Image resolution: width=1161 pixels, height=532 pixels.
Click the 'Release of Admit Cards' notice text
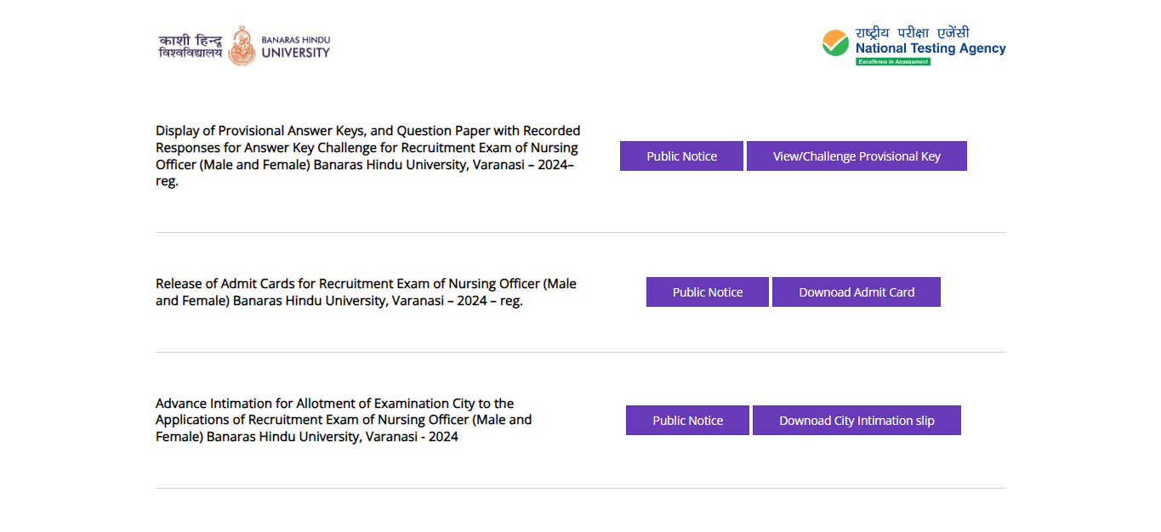(x=366, y=291)
